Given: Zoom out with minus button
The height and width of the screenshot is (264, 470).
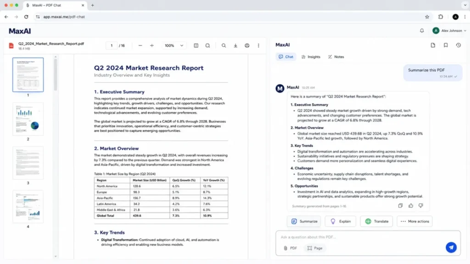Looking at the screenshot, I should [140, 45].
